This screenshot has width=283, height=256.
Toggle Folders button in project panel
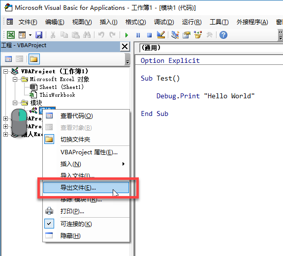click(x=34, y=59)
